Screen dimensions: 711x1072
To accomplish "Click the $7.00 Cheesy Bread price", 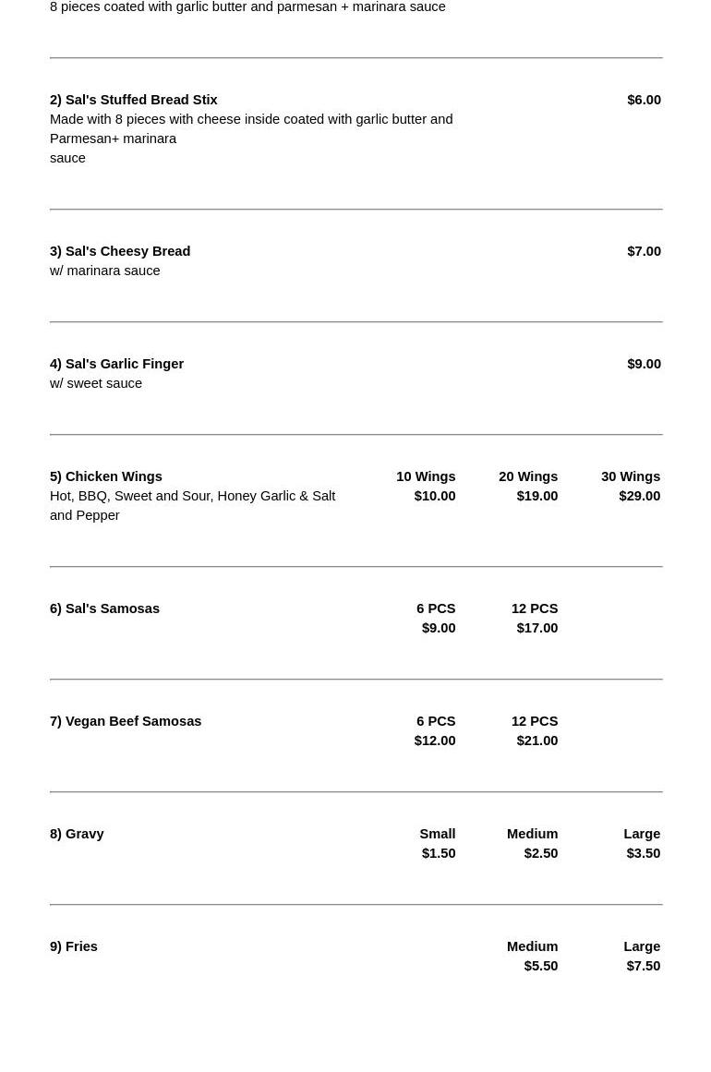I will 644,251.
